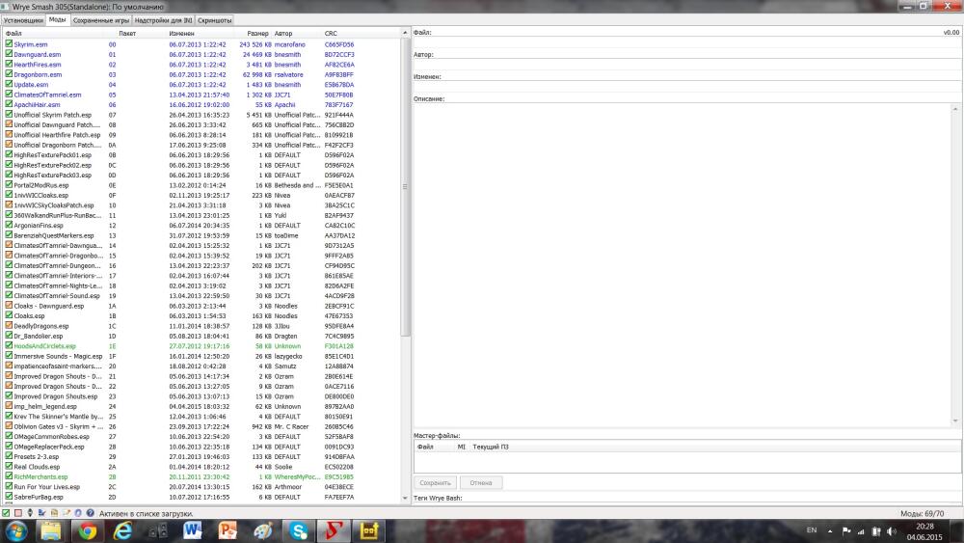Select the HoodsAndCirclets.esp row
This screenshot has height=543, width=964.
pyautogui.click(x=201, y=345)
